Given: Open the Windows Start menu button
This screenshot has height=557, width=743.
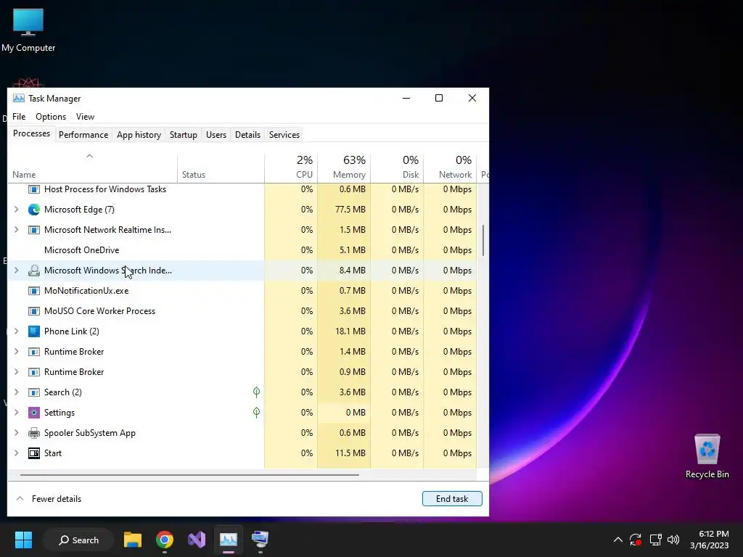Looking at the screenshot, I should pos(23,540).
